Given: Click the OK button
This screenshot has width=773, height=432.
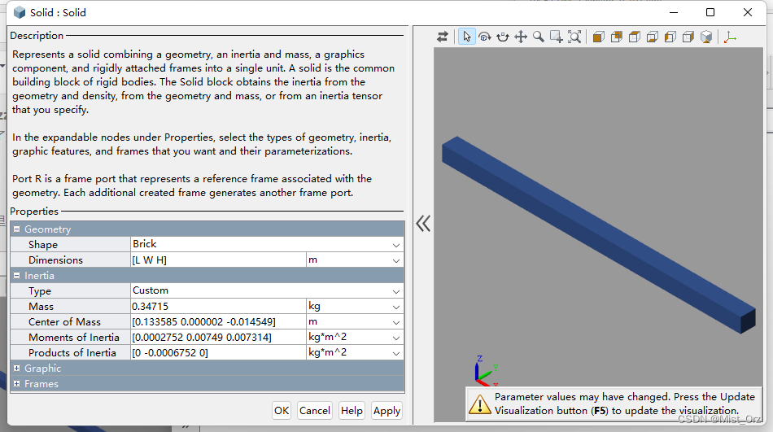Looking at the screenshot, I should 282,410.
